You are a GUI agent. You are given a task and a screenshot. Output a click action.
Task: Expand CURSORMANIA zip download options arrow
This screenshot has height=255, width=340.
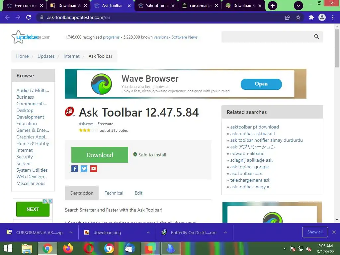tap(71, 232)
